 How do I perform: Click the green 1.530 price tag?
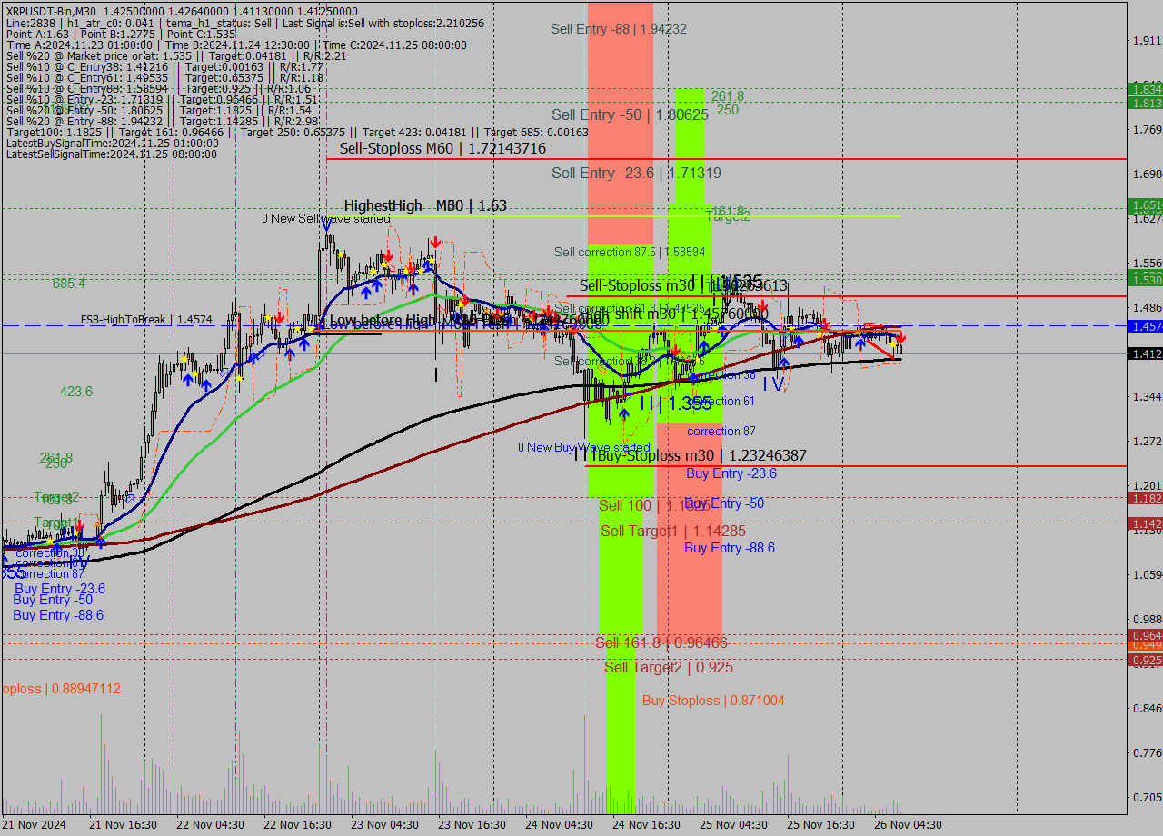pyautogui.click(x=1146, y=280)
